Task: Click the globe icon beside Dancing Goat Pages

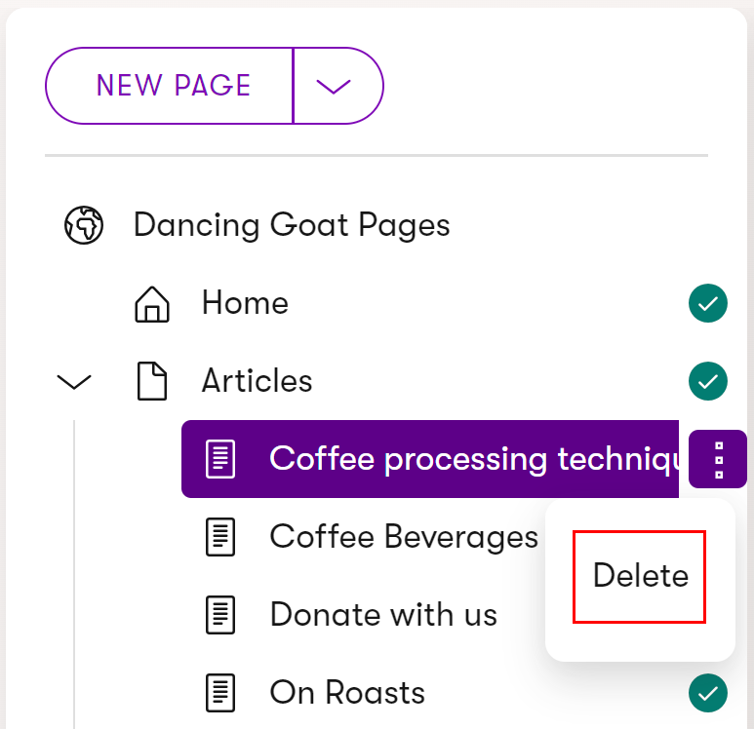Action: click(84, 225)
